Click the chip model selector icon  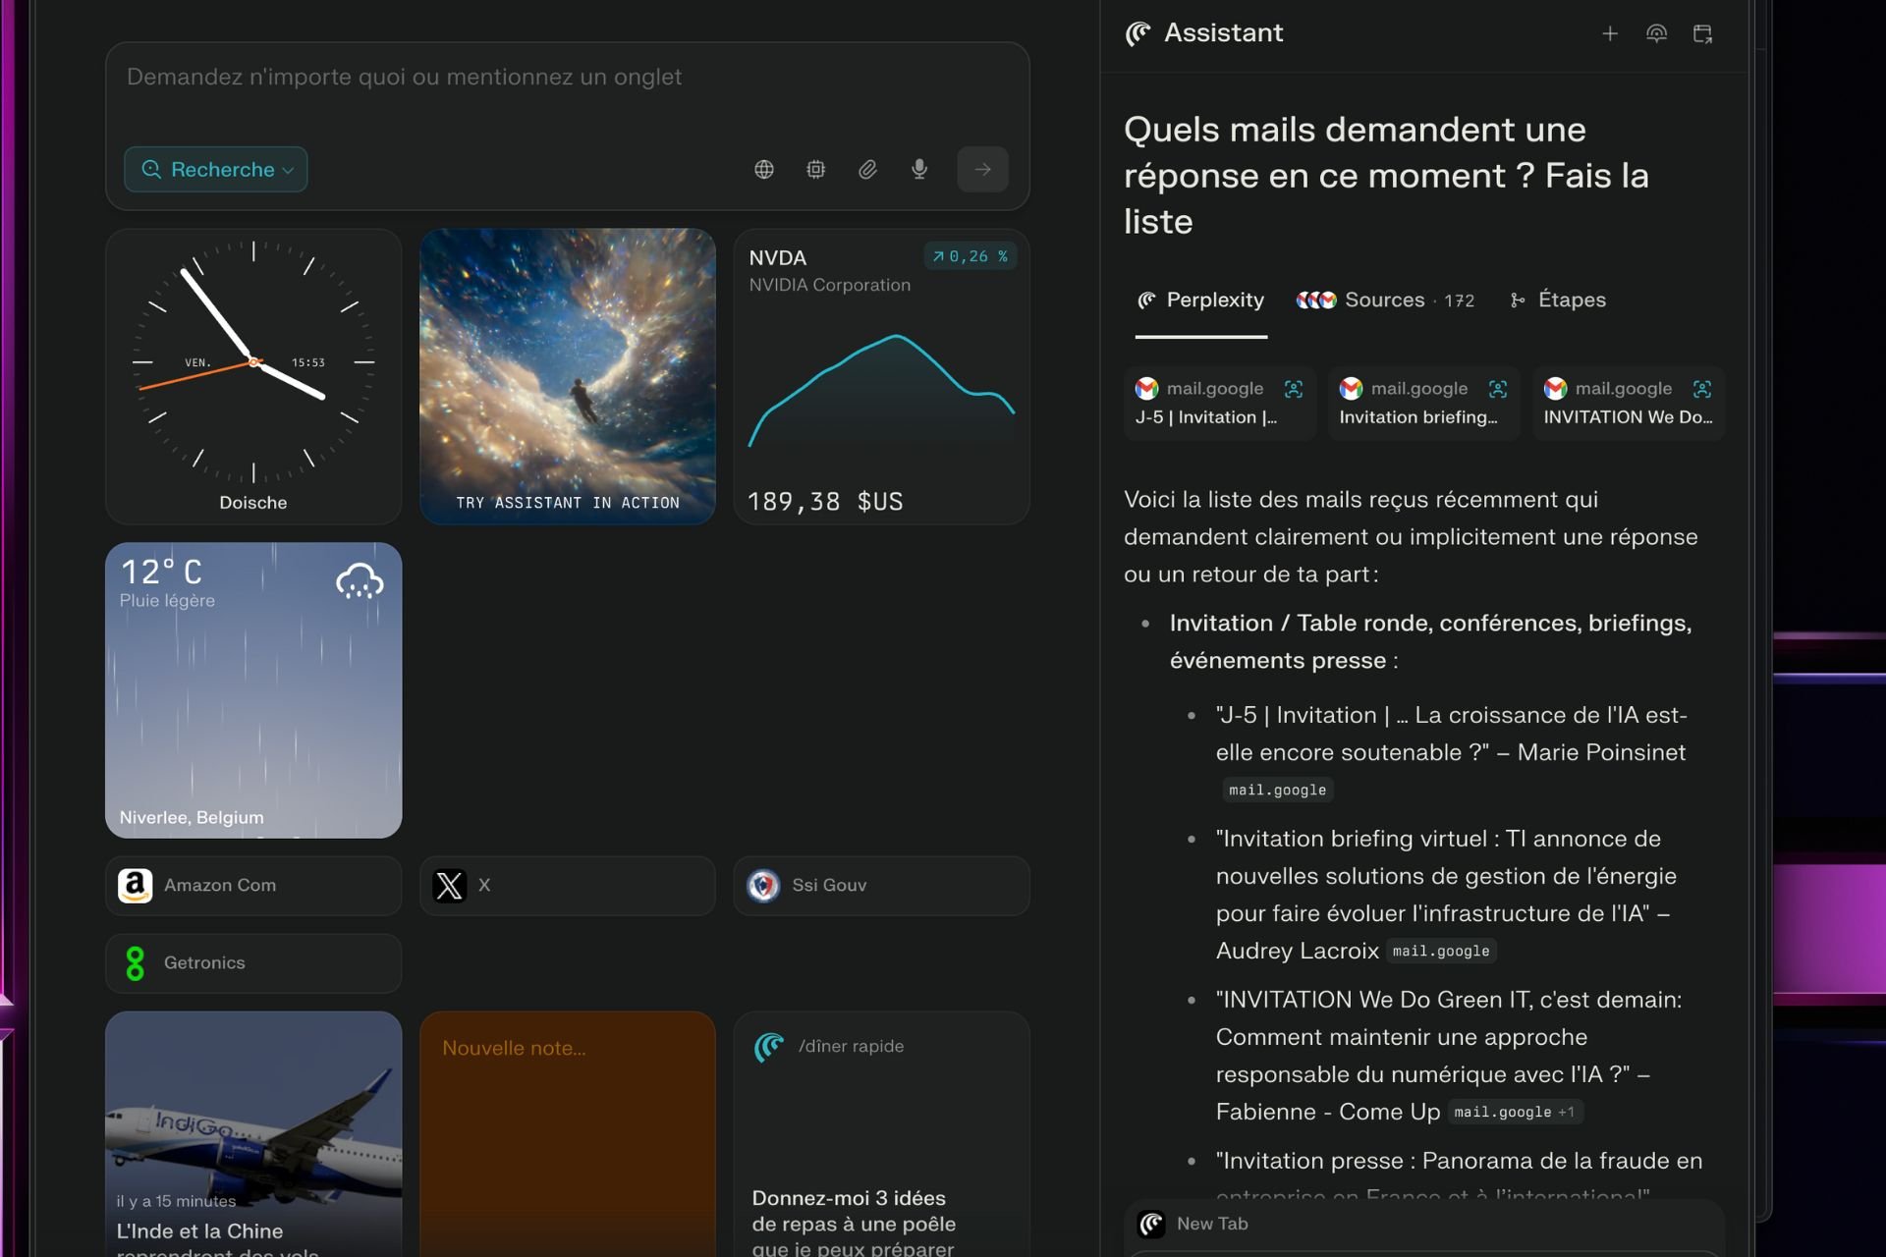point(815,170)
